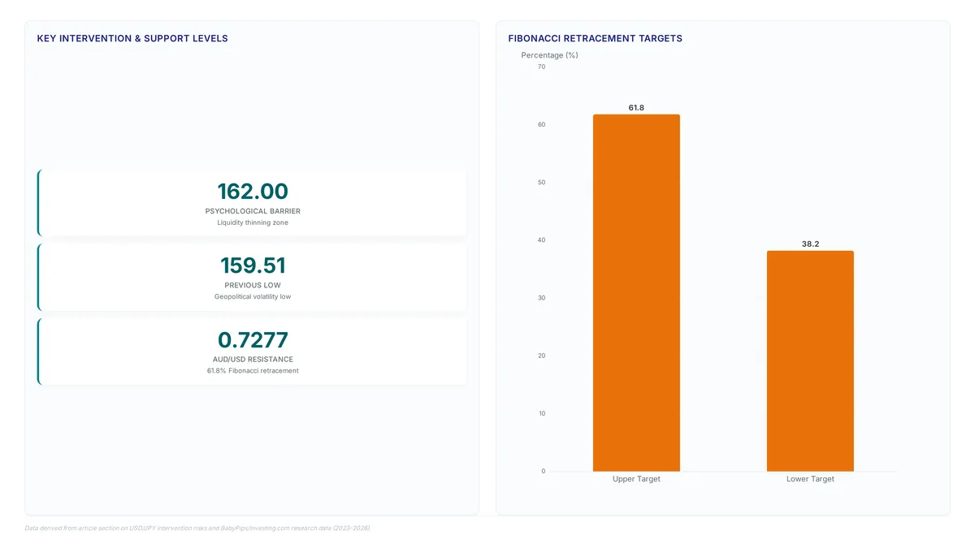Click the 30 tick on y-axis

(x=542, y=298)
